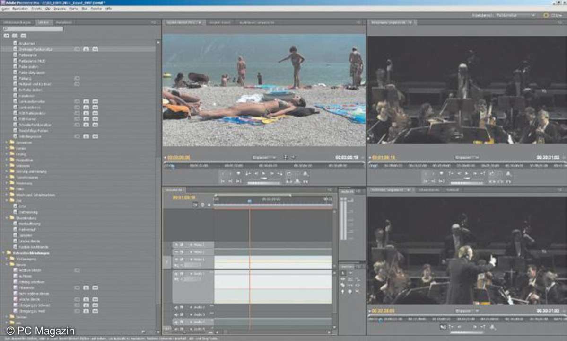Toggle Video 3 track output eye

click(x=176, y=245)
